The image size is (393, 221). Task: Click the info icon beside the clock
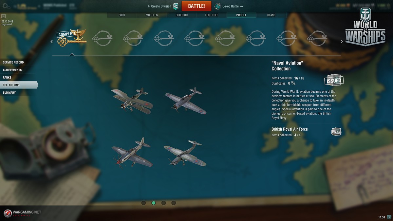click(x=389, y=217)
